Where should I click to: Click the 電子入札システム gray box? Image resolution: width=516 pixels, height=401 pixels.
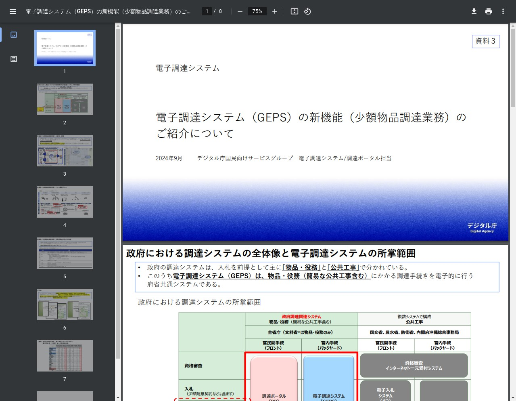(x=385, y=391)
